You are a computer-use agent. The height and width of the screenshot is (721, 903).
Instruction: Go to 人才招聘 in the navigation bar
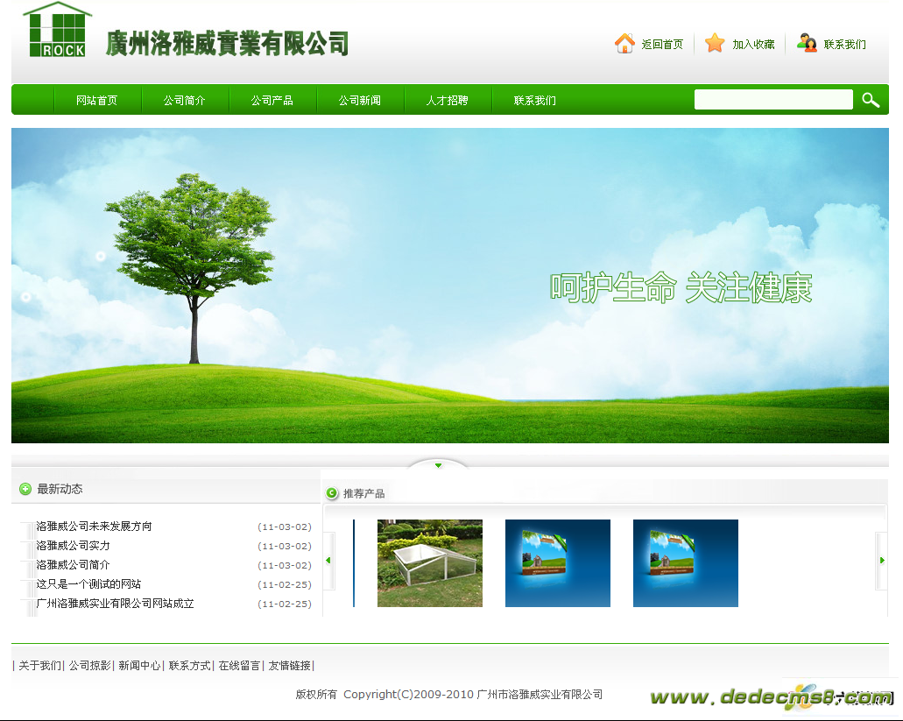point(447,101)
